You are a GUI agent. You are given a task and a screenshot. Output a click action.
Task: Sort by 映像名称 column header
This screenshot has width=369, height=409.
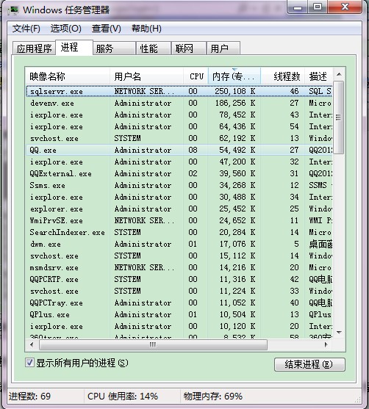pyautogui.click(x=68, y=76)
